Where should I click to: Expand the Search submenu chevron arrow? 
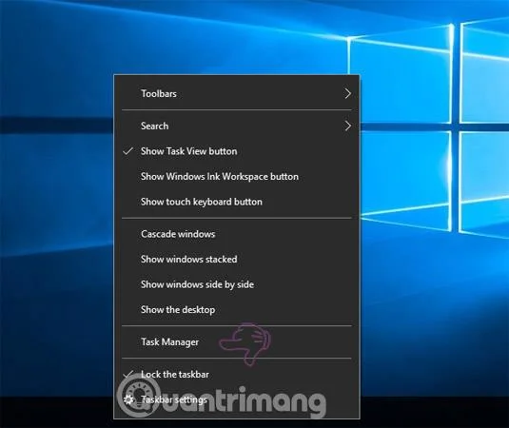click(347, 126)
